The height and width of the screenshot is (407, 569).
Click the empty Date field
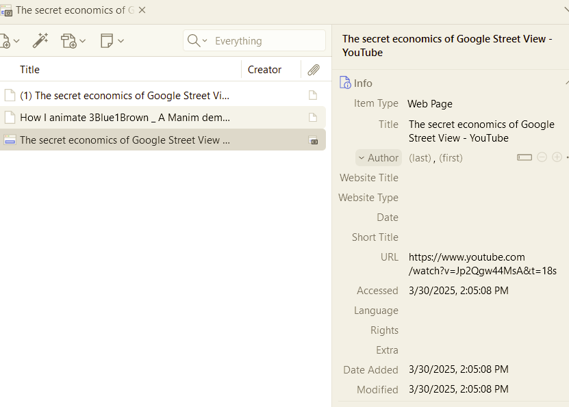(485, 217)
